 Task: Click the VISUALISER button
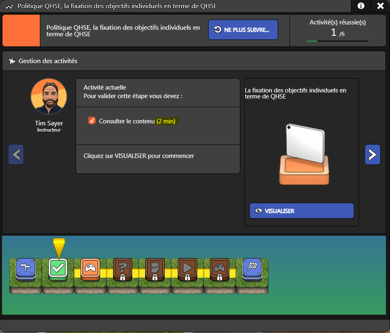coord(301,211)
